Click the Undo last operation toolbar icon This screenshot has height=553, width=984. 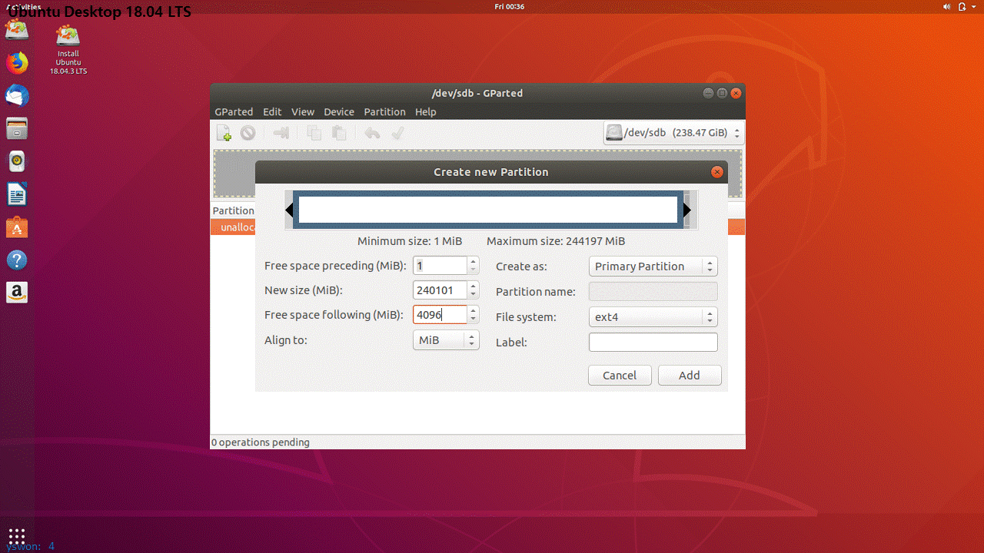[x=372, y=133]
